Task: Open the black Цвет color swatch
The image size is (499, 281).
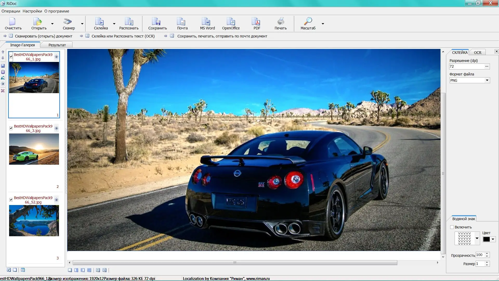Action: click(487, 239)
